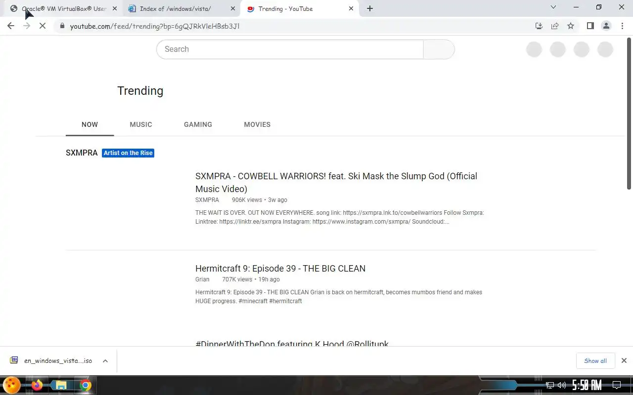This screenshot has height=395, width=633.
Task: Click '906K views' text under SXMPRA video
Action: click(x=247, y=200)
